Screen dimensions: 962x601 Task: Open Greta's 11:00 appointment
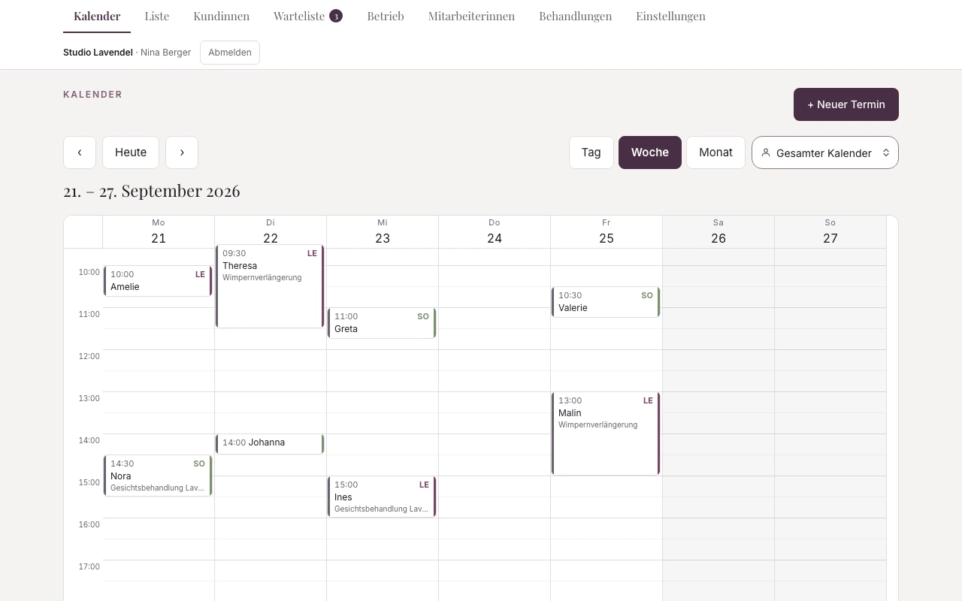(382, 323)
